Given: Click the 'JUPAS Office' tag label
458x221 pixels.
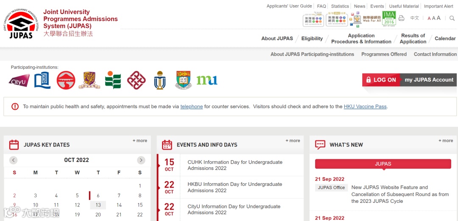Looking at the screenshot, I should [331, 188].
